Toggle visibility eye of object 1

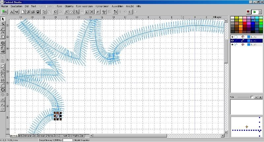click(x=232, y=37)
